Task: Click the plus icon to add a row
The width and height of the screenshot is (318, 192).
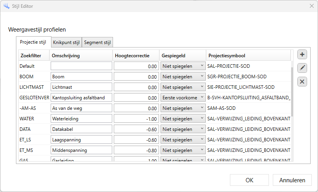Action: [302, 54]
